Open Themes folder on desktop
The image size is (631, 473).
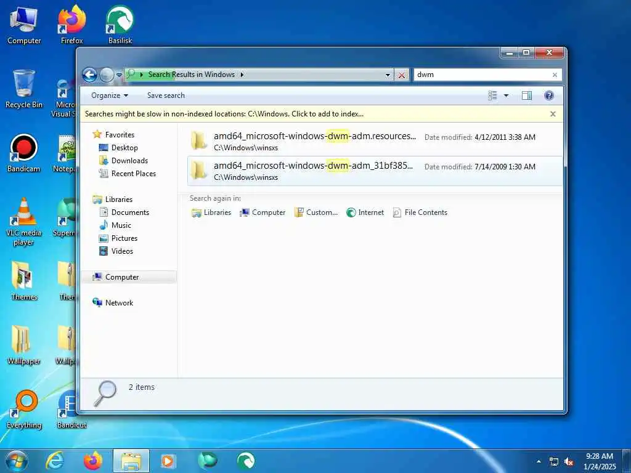click(24, 281)
